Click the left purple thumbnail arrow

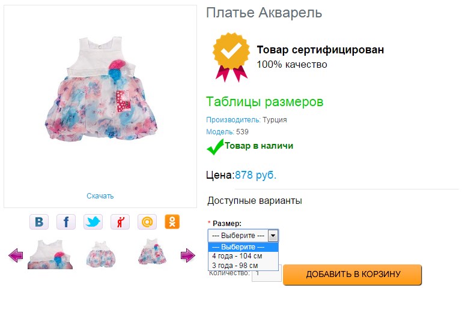pos(16,256)
